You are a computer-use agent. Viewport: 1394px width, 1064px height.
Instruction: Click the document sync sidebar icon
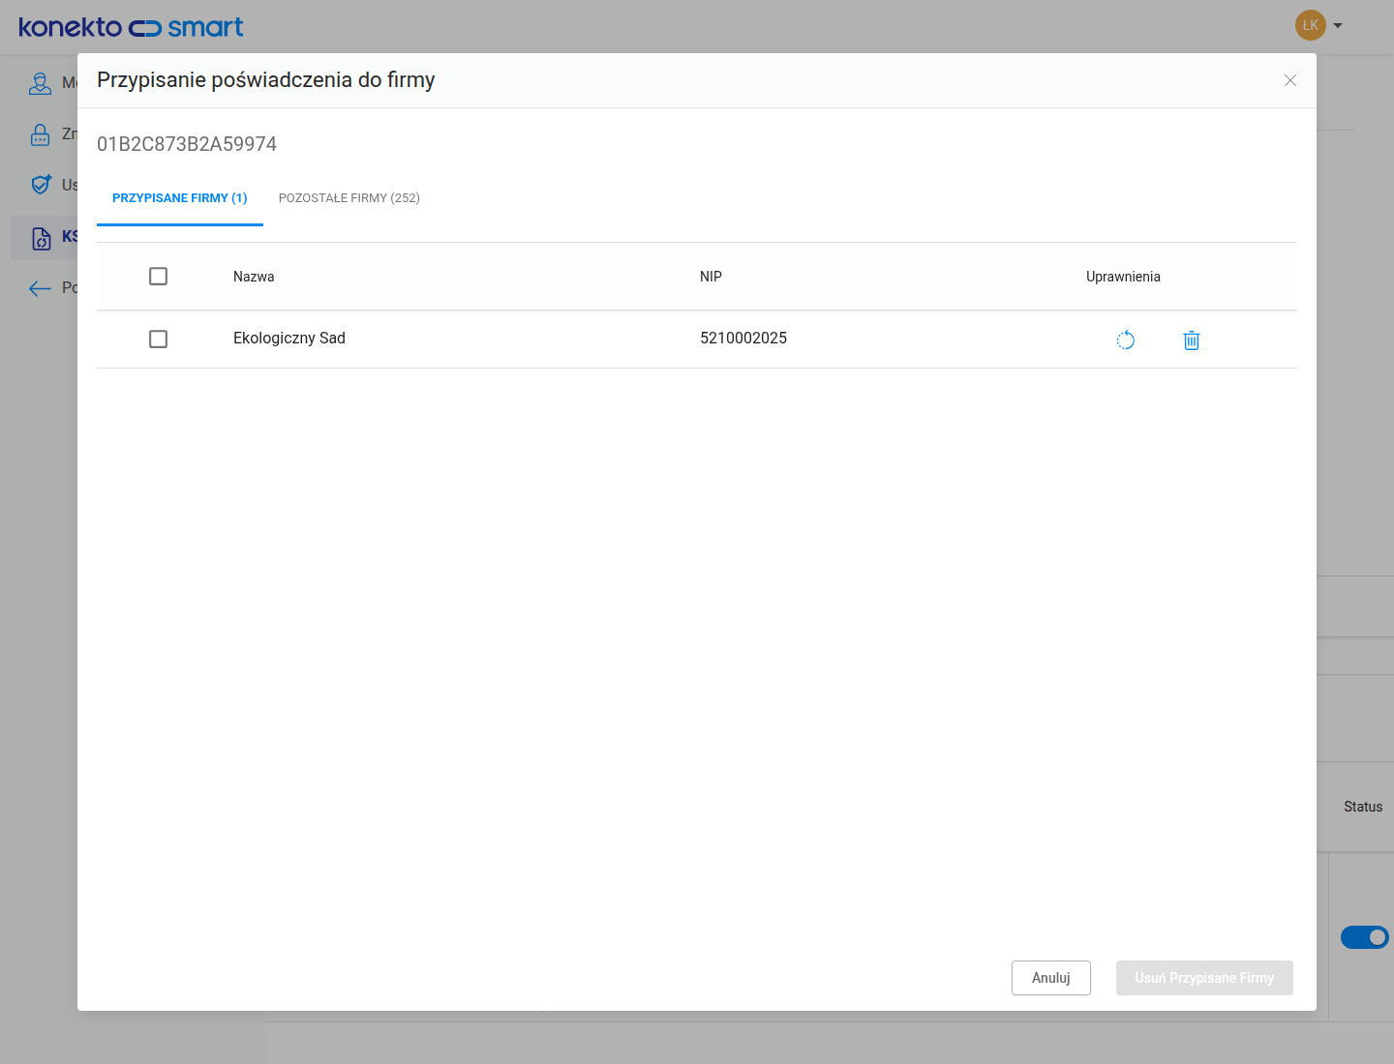[41, 237]
